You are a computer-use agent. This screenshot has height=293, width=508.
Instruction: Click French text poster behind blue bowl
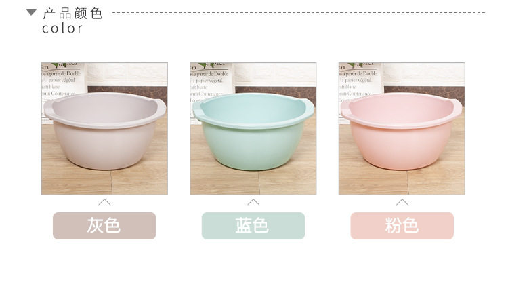(211, 81)
